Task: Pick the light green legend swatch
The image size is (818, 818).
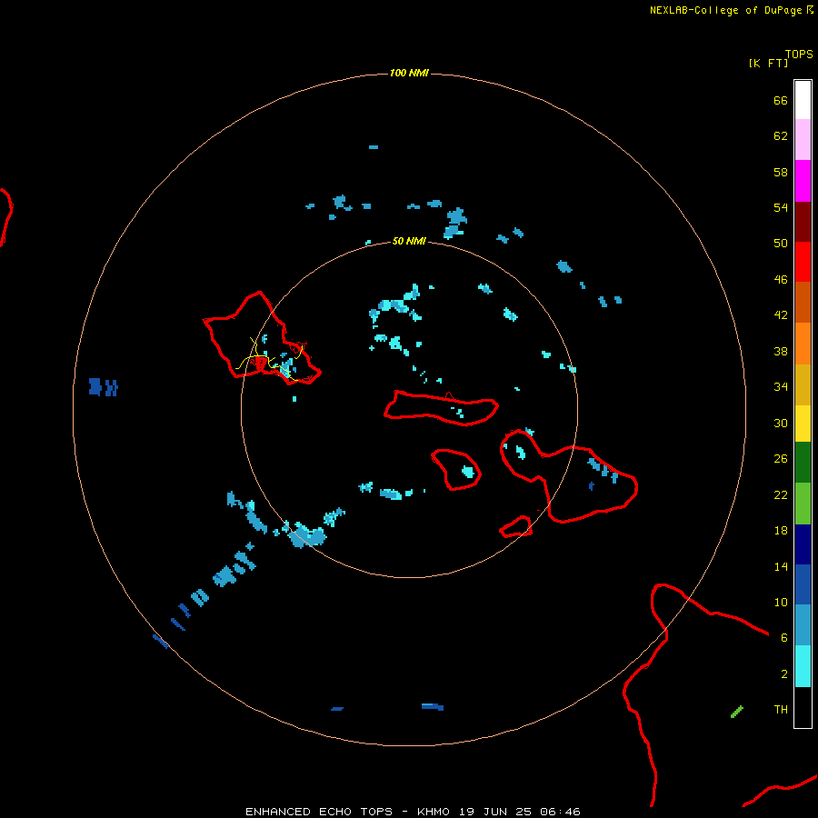Action: point(803,504)
